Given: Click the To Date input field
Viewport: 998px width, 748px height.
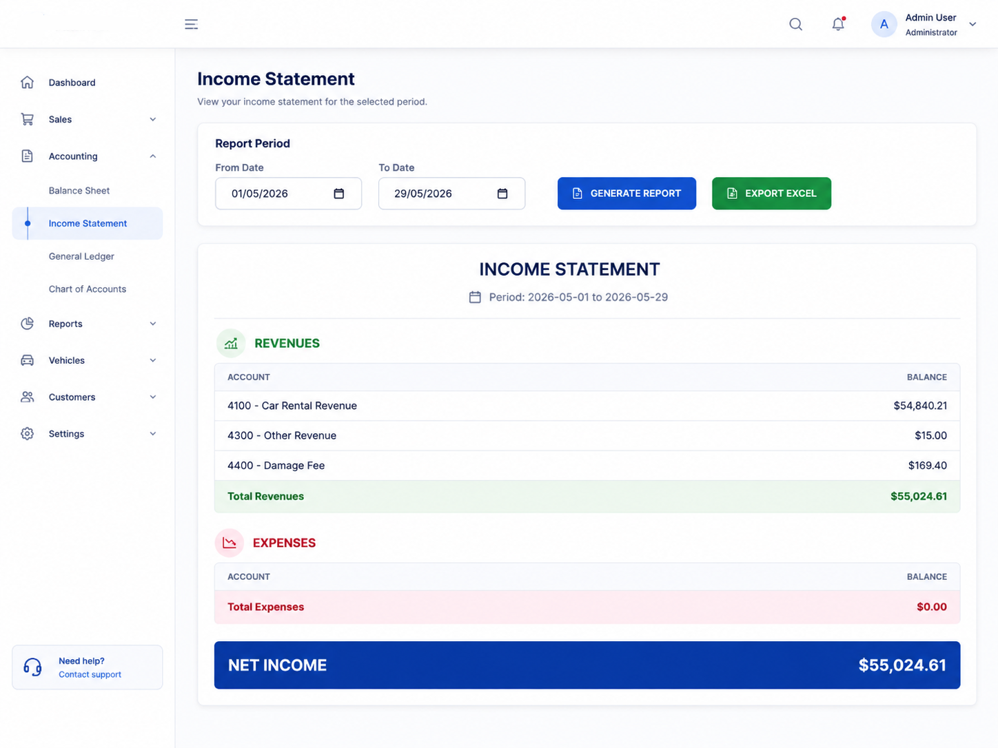Looking at the screenshot, I should (x=451, y=194).
